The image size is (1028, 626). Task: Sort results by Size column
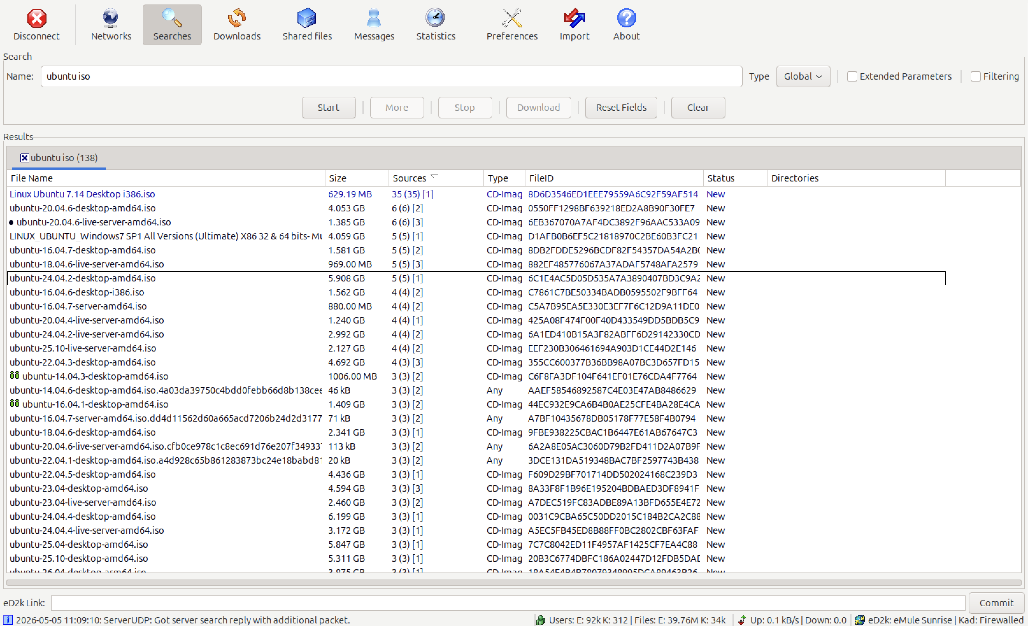tap(357, 178)
